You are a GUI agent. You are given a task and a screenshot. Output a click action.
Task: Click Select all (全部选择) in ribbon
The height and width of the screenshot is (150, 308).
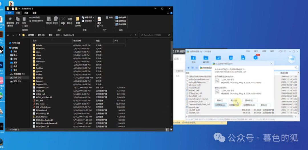[121, 17]
